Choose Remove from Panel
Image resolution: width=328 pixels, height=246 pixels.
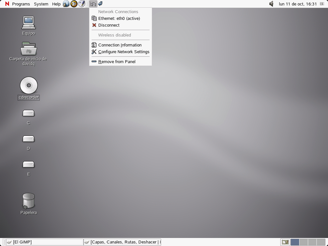120,62
